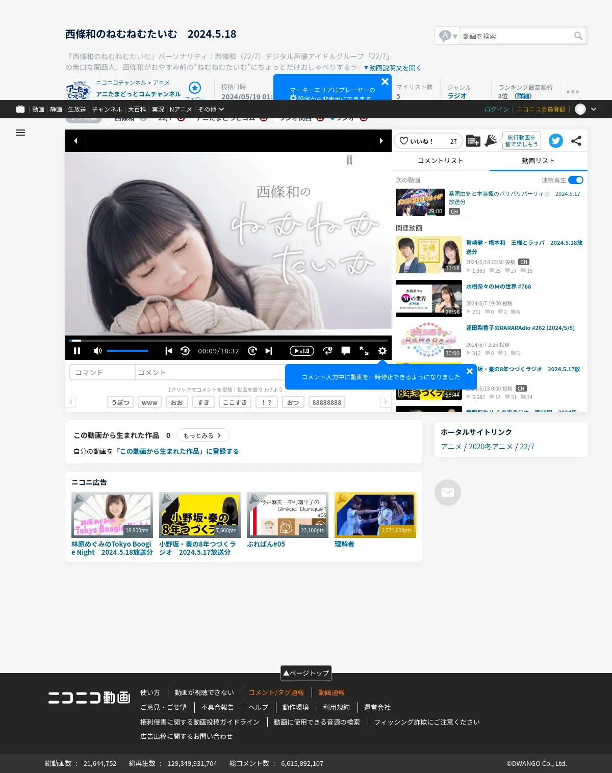Adjust the volume slider
Image resolution: width=612 pixels, height=773 pixels.
click(x=127, y=351)
